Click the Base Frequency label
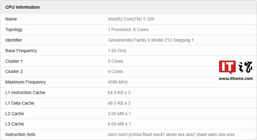 click(x=21, y=51)
